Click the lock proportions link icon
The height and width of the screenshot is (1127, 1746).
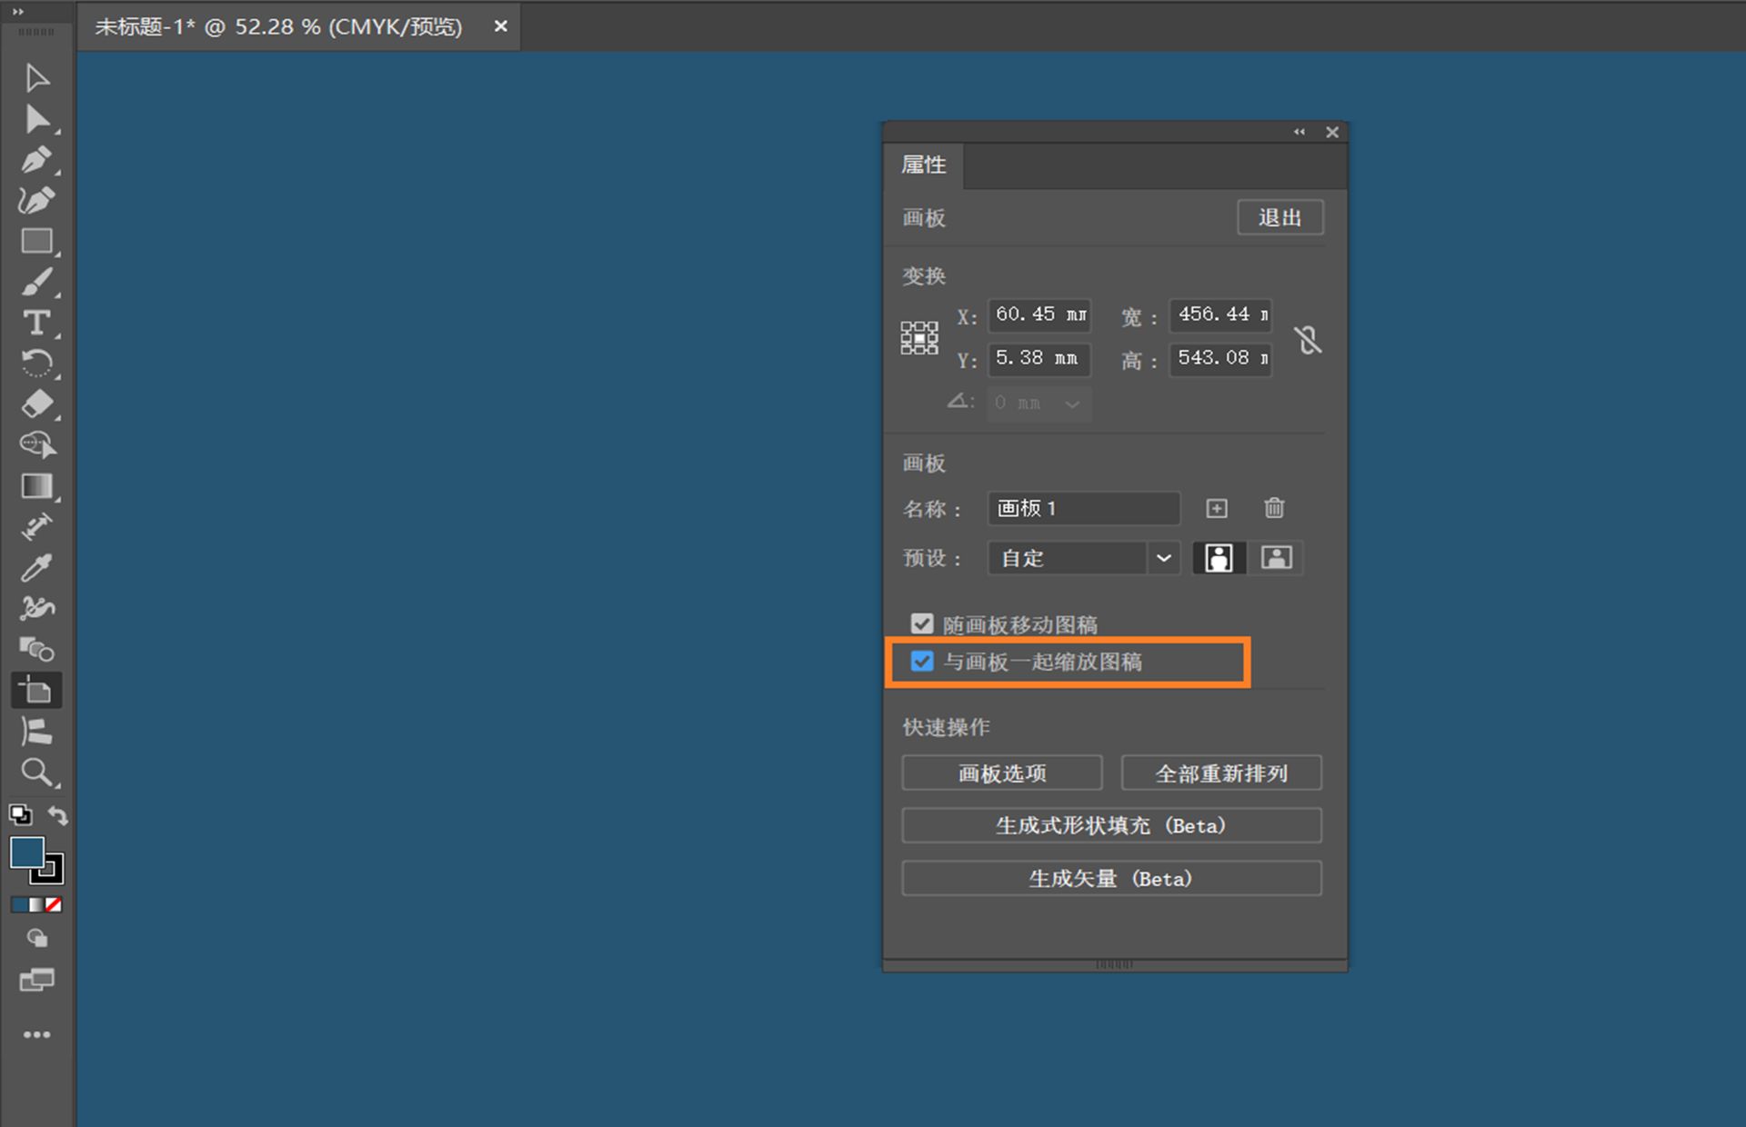1308,338
